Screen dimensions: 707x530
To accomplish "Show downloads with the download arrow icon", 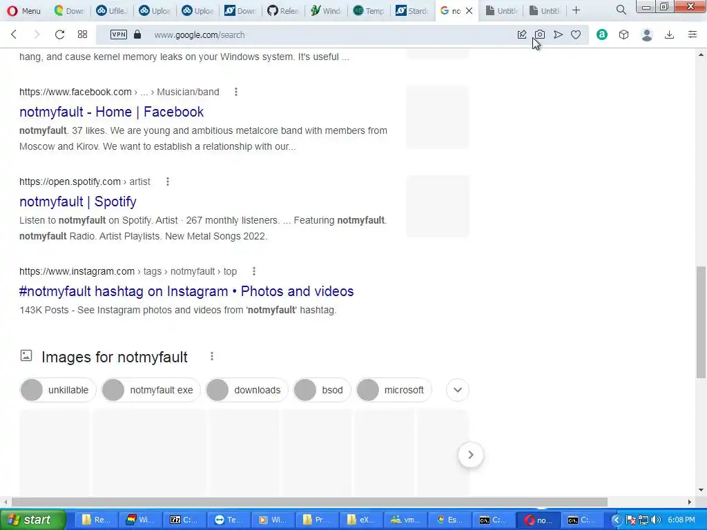I will [x=670, y=35].
